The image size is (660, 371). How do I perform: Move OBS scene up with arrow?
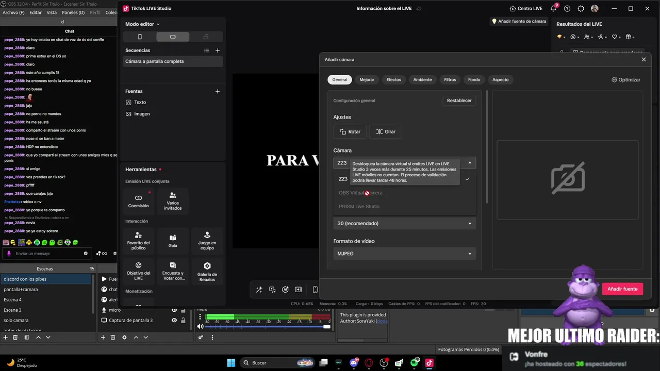pos(38,337)
